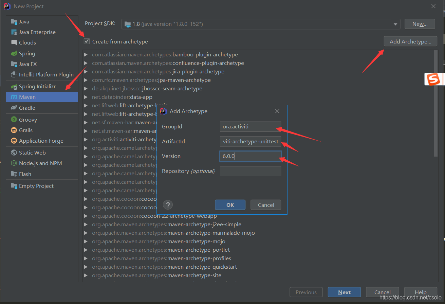Click New... SDK button

[420, 24]
